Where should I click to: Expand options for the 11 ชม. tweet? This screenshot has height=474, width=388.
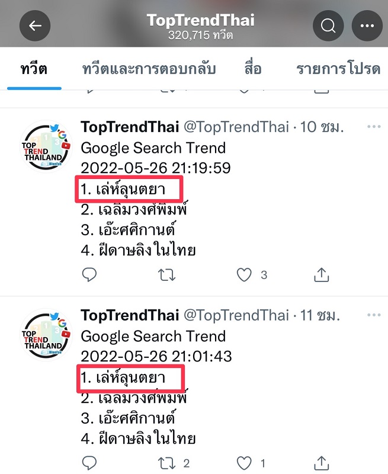point(374,315)
